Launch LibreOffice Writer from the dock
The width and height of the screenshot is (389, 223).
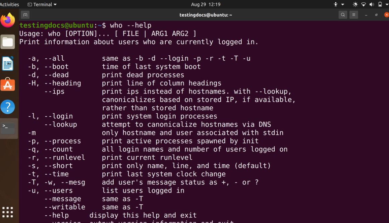(x=8, y=64)
